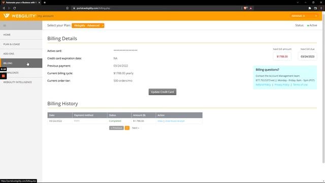Open the user account dropdown in header
Screen dimensions: 325x183
[304, 16]
